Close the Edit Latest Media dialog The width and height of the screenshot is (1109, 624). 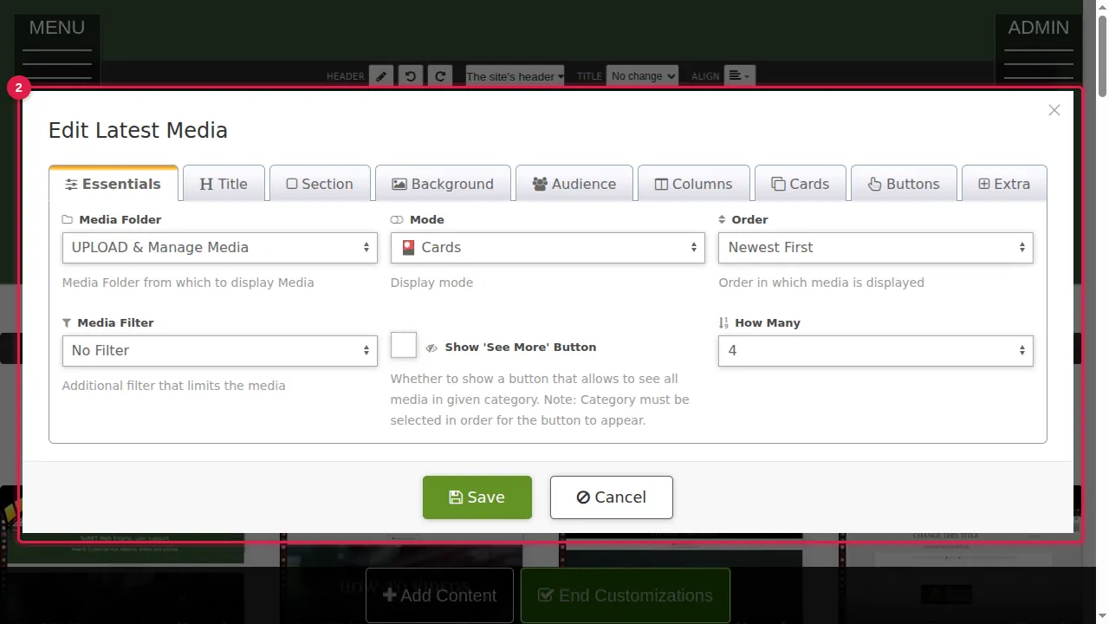pyautogui.click(x=1054, y=110)
